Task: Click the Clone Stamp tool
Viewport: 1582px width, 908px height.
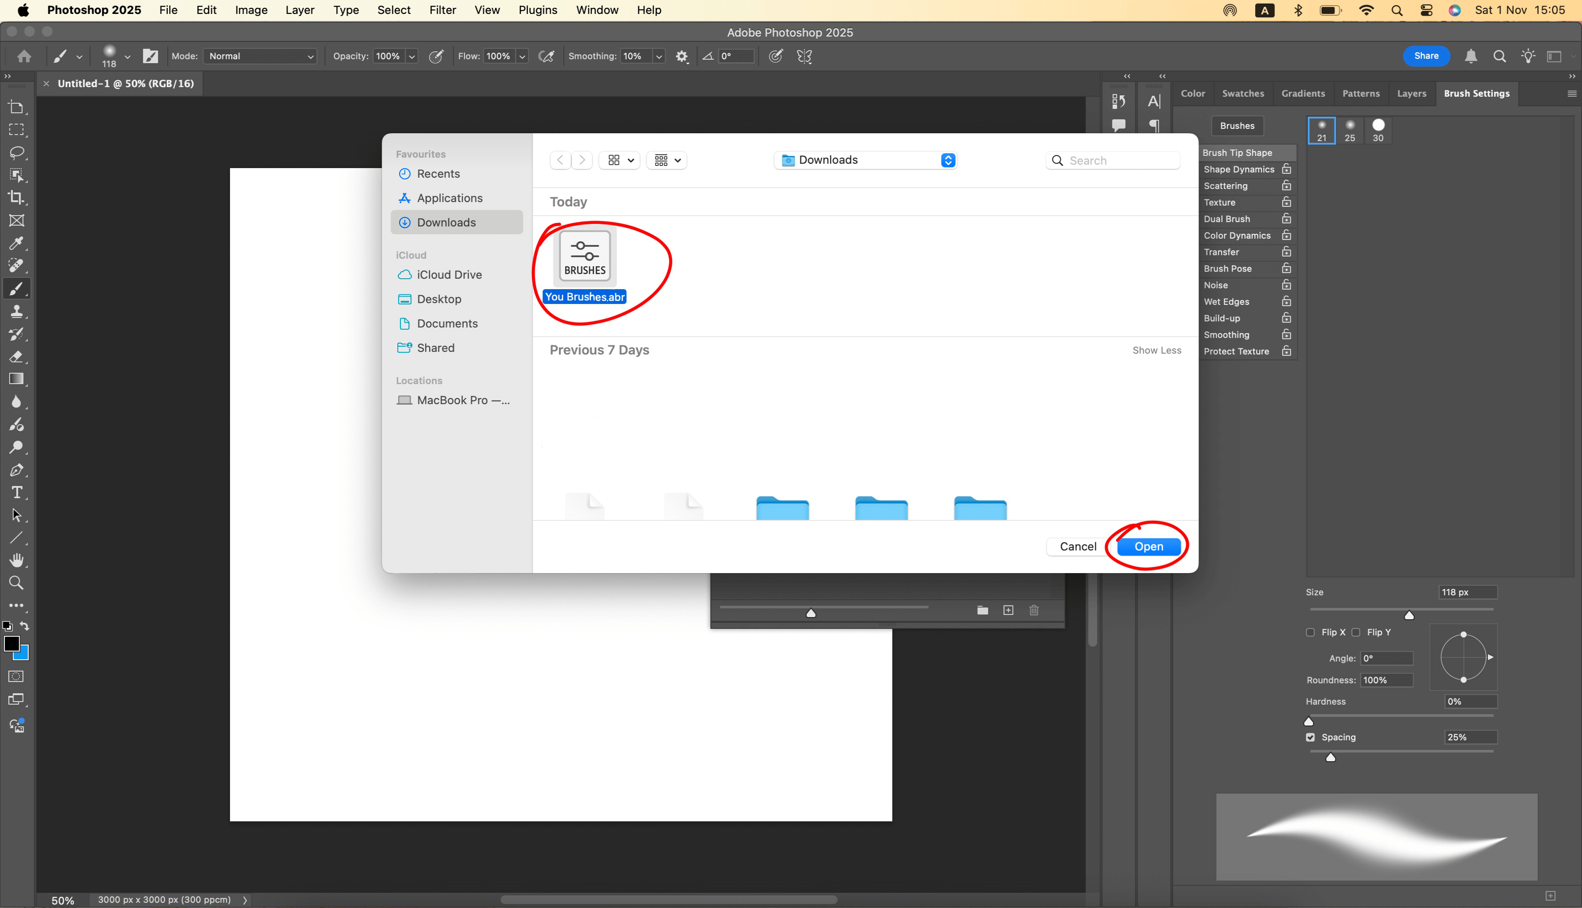Action: [16, 311]
